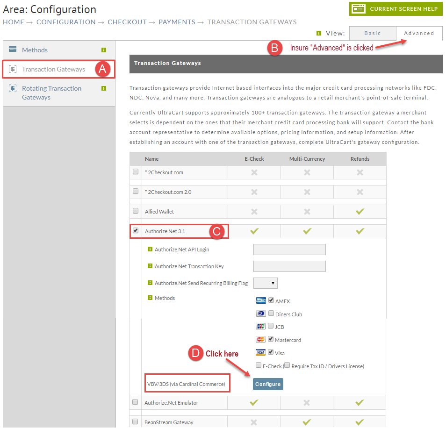Click the Refunds checkmark for Authorize.Net Emulator
Image resolution: width=446 pixels, height=428 pixels.
[360, 402]
